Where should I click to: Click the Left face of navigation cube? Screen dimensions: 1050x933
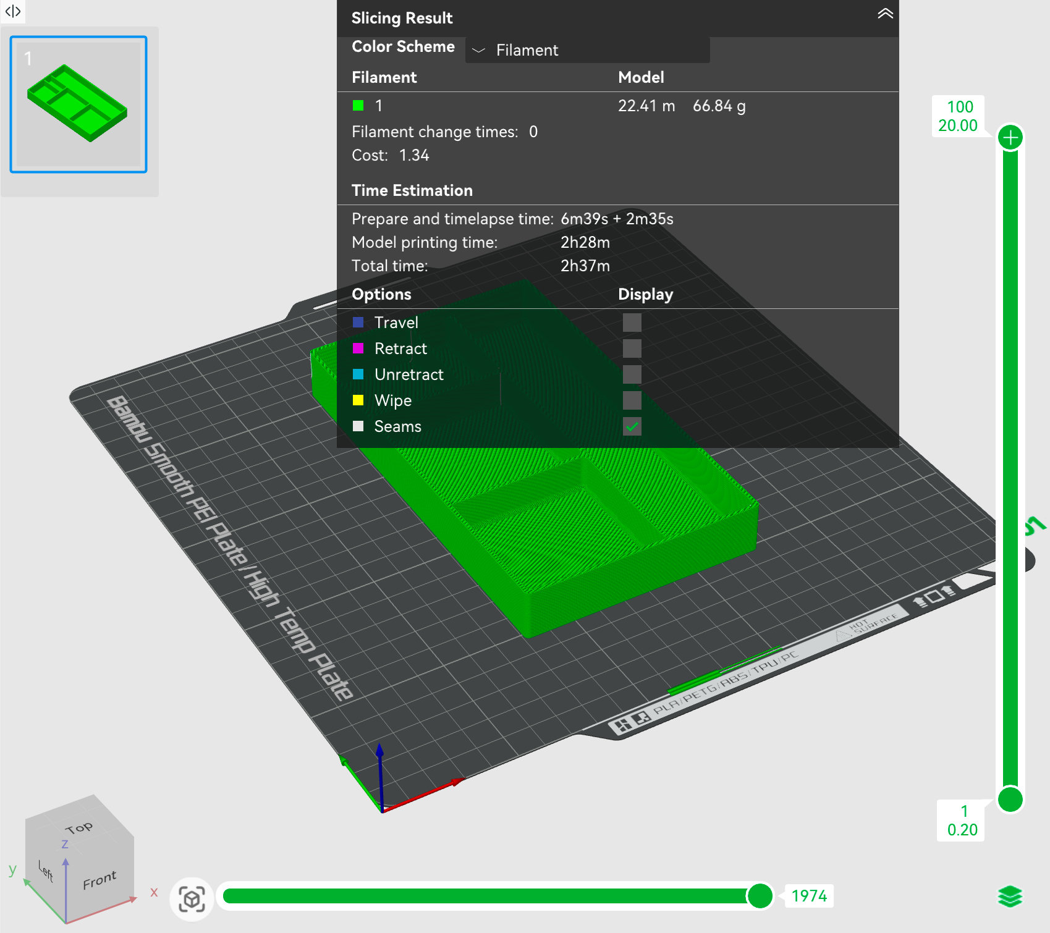point(45,871)
